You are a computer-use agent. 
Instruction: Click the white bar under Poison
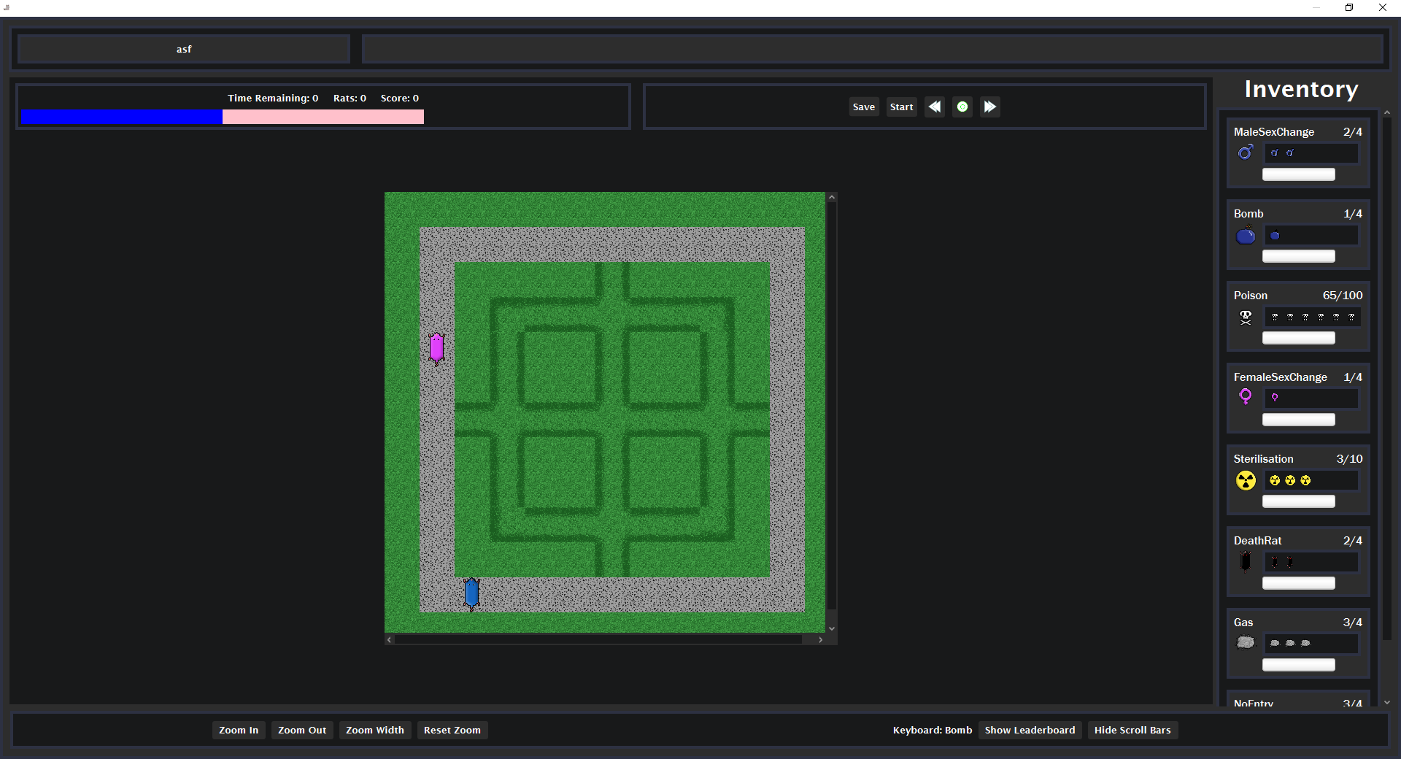tap(1299, 338)
